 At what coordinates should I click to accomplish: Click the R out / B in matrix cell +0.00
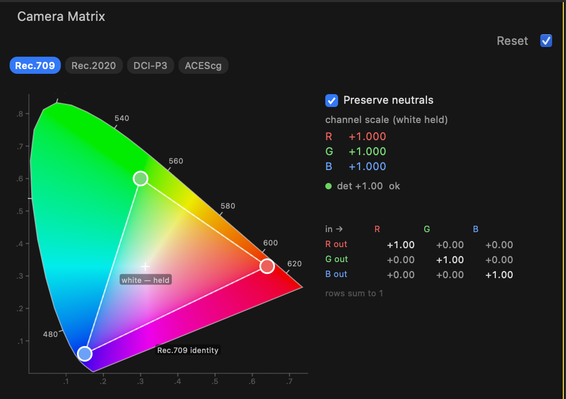click(499, 245)
